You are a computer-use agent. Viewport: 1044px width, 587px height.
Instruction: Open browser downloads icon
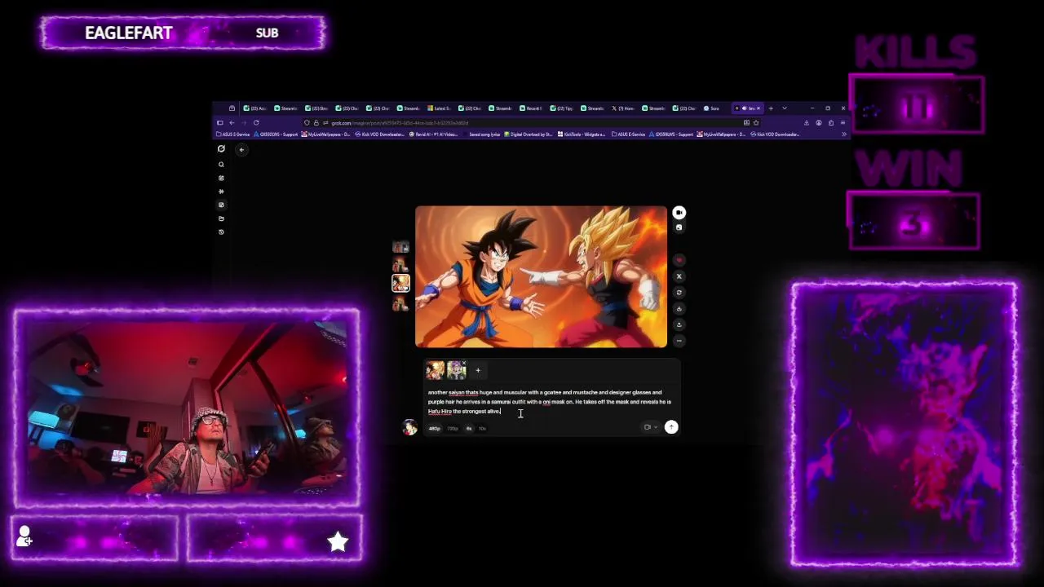[807, 123]
